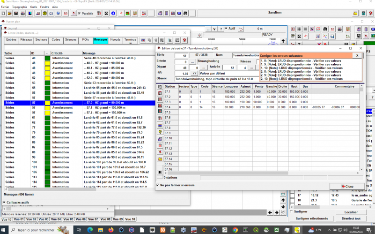The width and height of the screenshot is (375, 234).
Task: Check the box for row 17 in right list
Action: (x=292, y=195)
